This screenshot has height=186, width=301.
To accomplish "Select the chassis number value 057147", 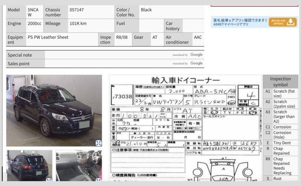I will 77,10.
